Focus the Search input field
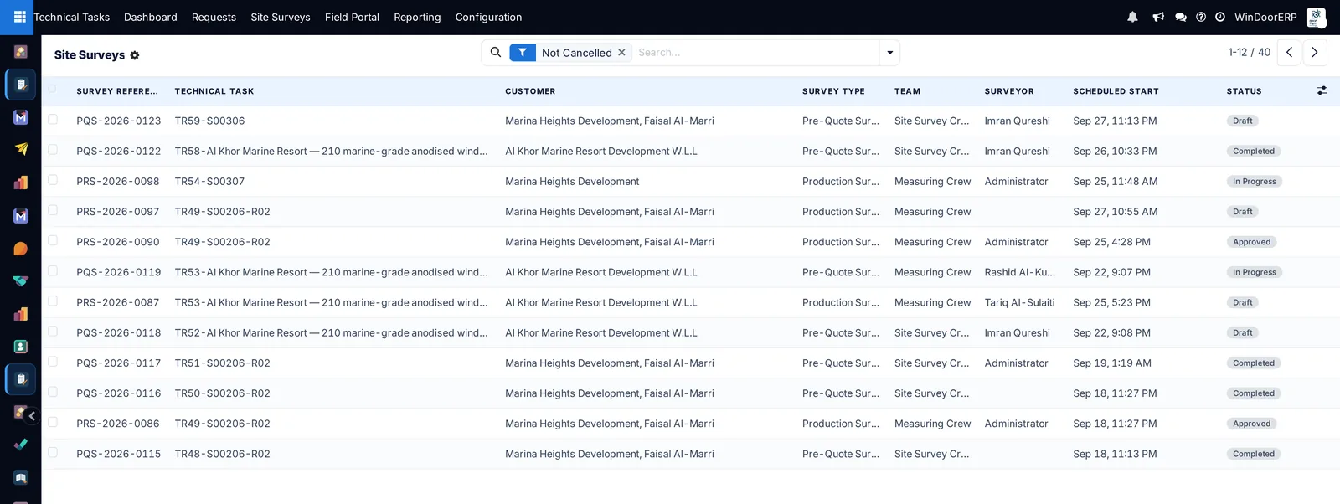This screenshot has width=1340, height=504. pos(756,53)
